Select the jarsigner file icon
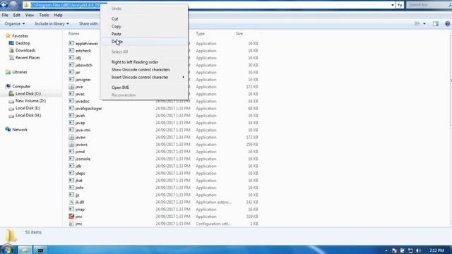The height and width of the screenshot is (254, 452). point(71,80)
